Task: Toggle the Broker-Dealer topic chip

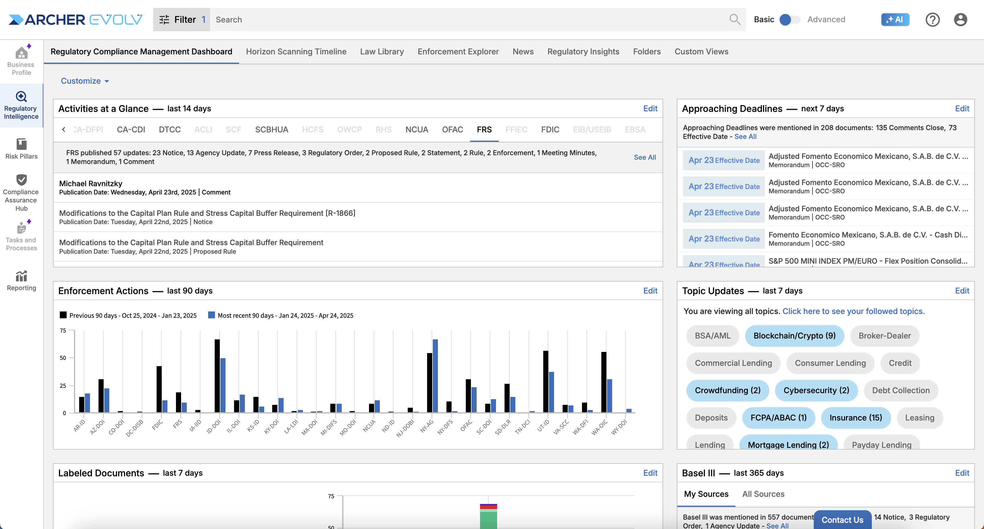Action: [884, 336]
